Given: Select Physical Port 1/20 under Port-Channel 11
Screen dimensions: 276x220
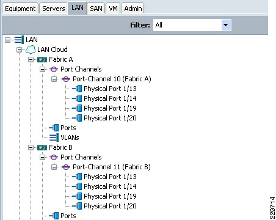Looking at the screenshot, I should [110, 206].
